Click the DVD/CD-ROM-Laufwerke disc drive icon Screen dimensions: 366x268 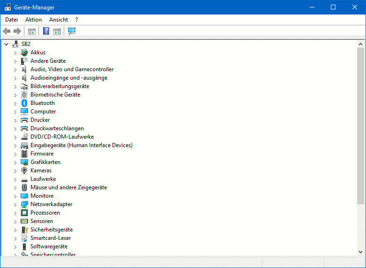pos(24,137)
